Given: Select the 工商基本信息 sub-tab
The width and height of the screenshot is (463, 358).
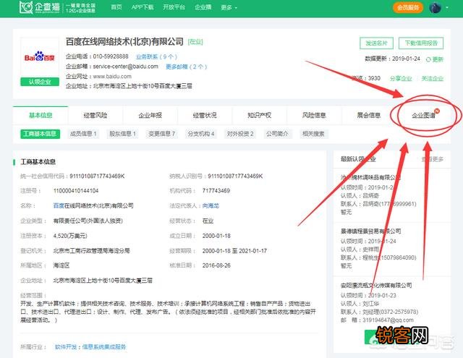Looking at the screenshot, I should click(x=41, y=134).
